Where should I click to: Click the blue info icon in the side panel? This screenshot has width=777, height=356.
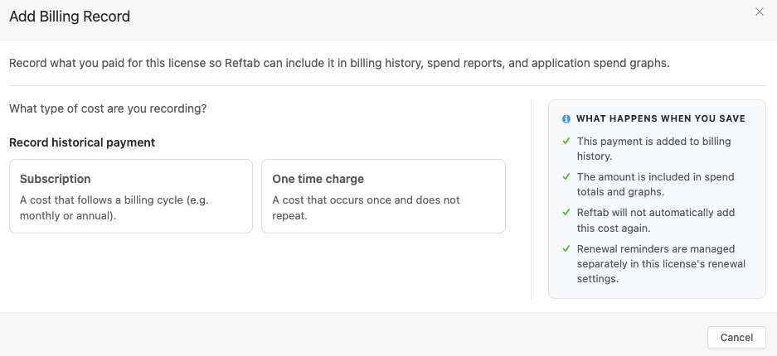[x=566, y=119]
